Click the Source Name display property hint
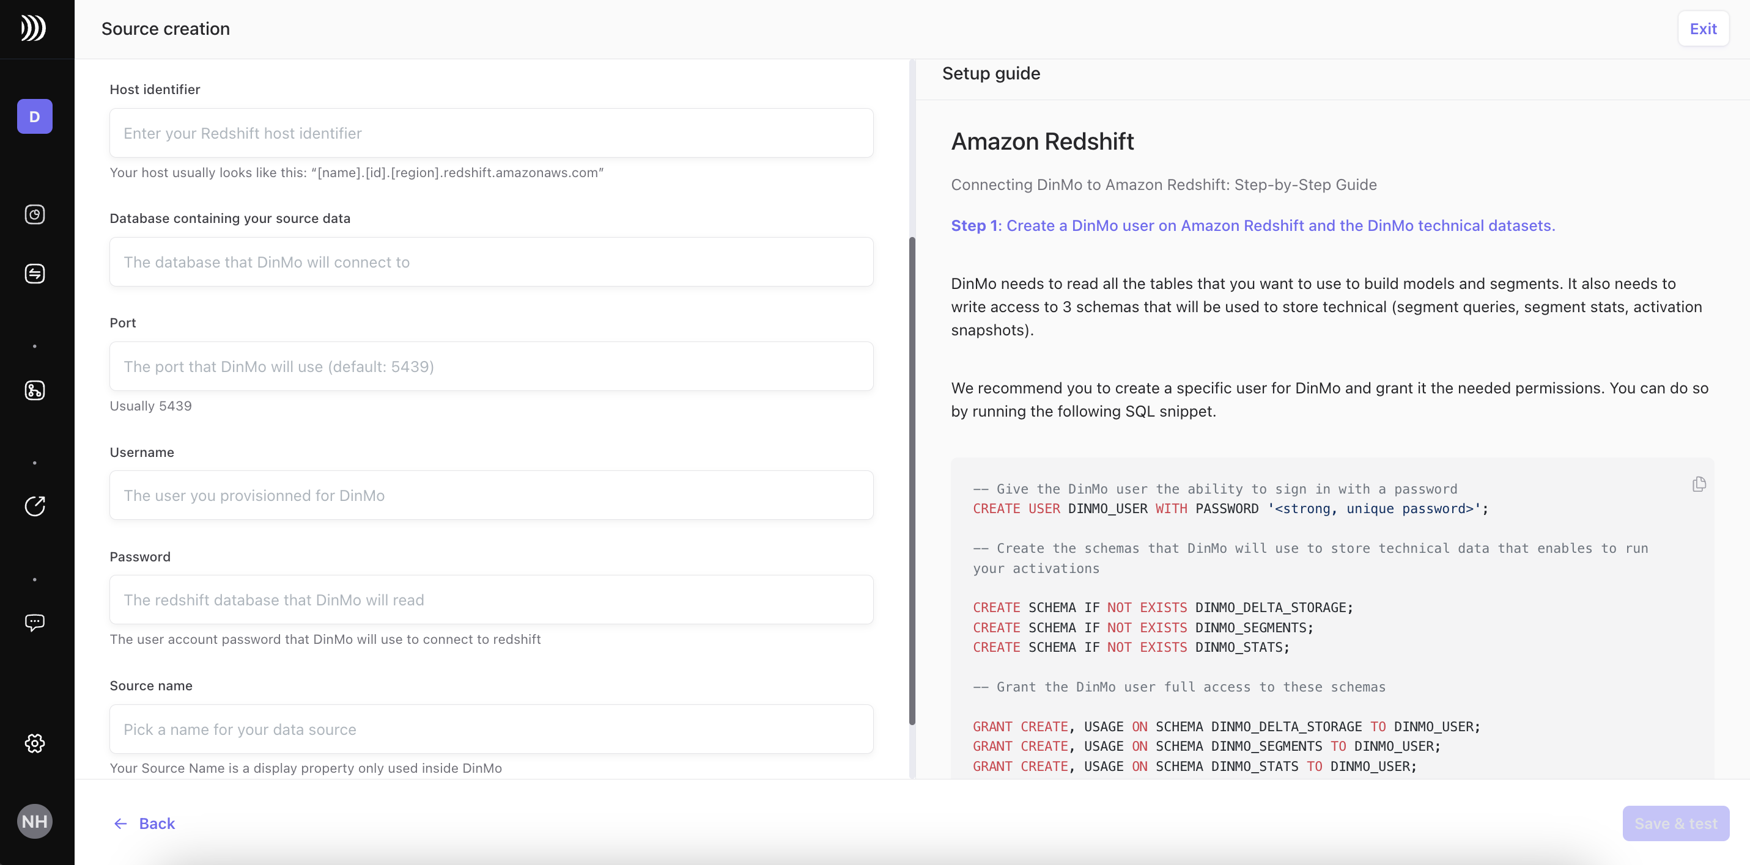 [306, 768]
